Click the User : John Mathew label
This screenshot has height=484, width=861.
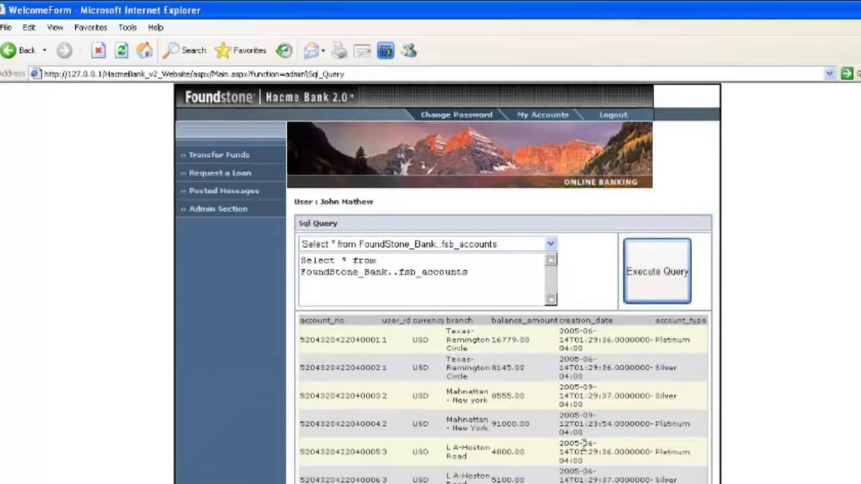point(334,202)
